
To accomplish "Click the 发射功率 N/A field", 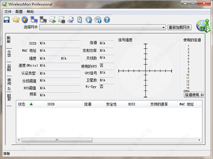I will 106,51.
